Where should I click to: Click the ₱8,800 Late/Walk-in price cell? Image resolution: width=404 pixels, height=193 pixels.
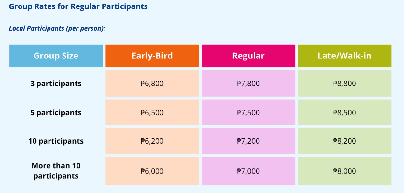coord(344,84)
